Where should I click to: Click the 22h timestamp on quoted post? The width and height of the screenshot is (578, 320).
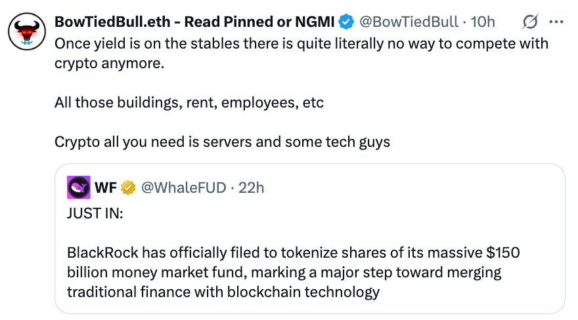coord(251,188)
